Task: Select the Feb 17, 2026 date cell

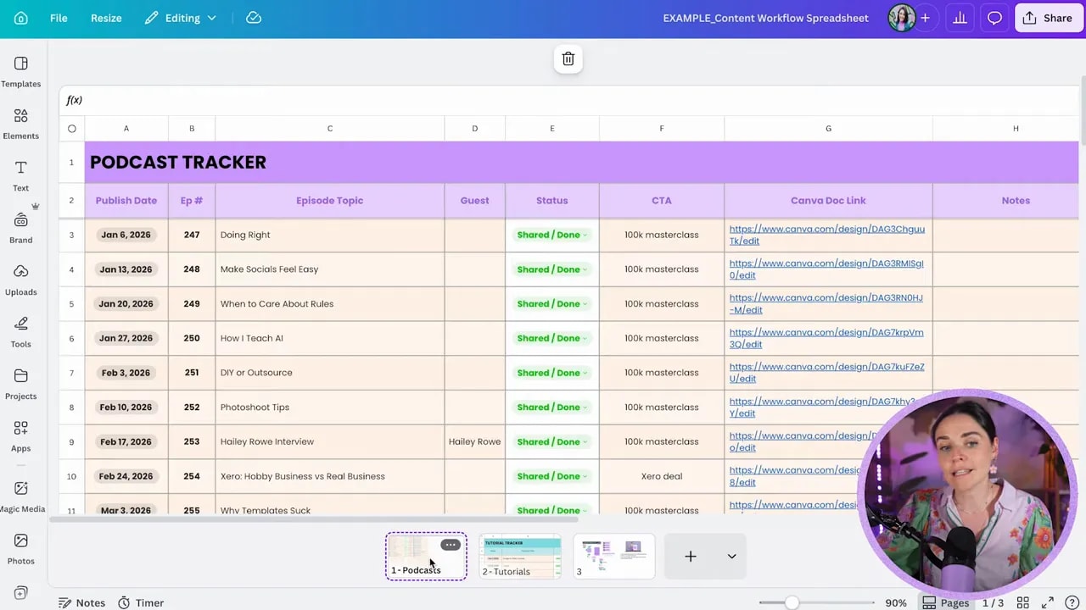Action: click(x=126, y=441)
